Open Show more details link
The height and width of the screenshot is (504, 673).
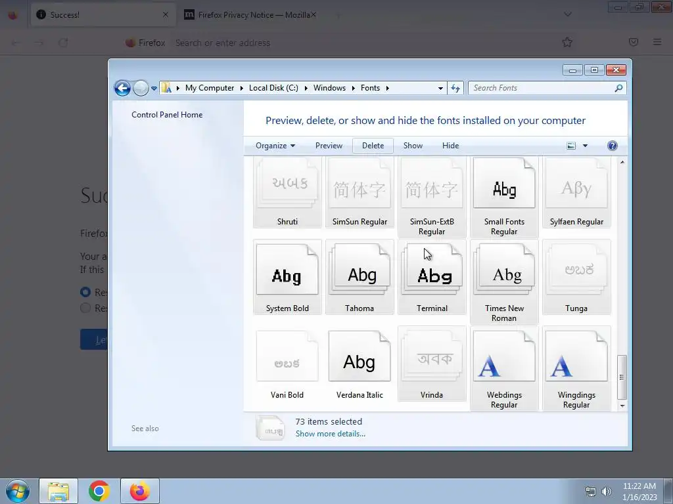[x=331, y=434]
